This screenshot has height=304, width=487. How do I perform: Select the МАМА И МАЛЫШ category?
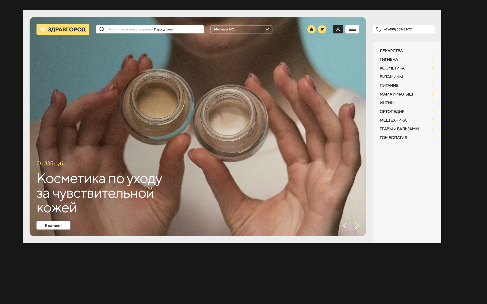tap(396, 94)
